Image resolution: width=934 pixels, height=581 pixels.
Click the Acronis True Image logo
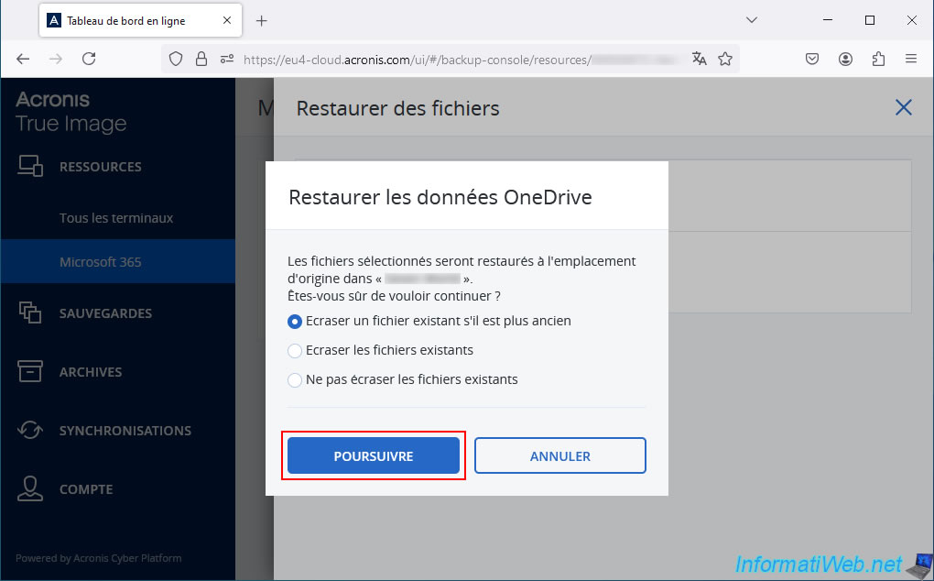71,112
